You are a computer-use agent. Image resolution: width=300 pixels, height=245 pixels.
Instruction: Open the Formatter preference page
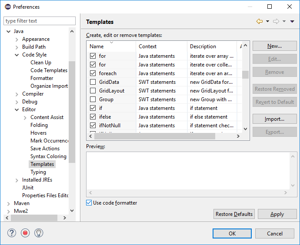(42, 78)
